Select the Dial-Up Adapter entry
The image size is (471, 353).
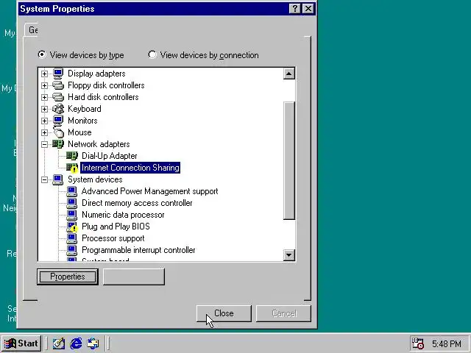[110, 156]
